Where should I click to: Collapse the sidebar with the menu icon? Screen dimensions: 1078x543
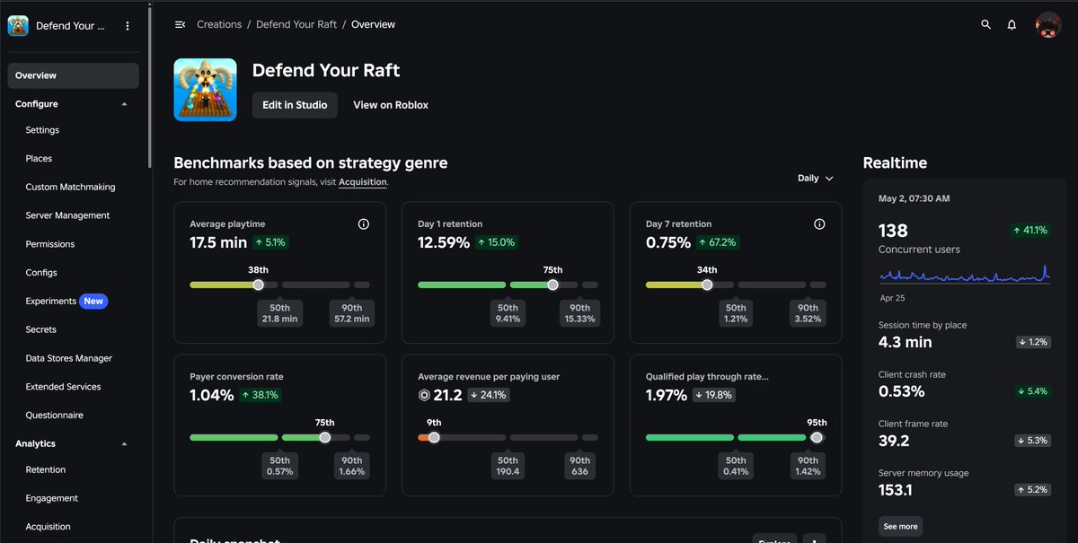click(180, 24)
